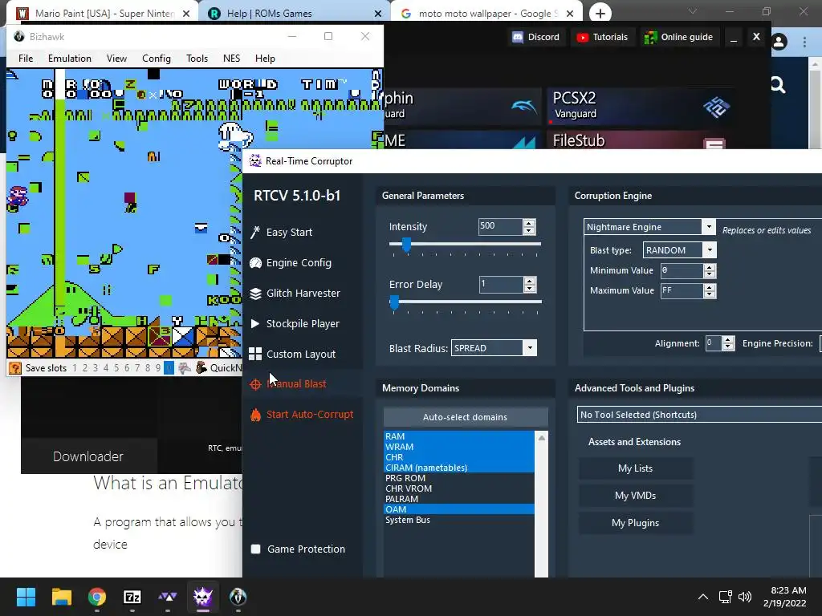
Task: Open Chrome three-dot menu
Action: coord(804,42)
